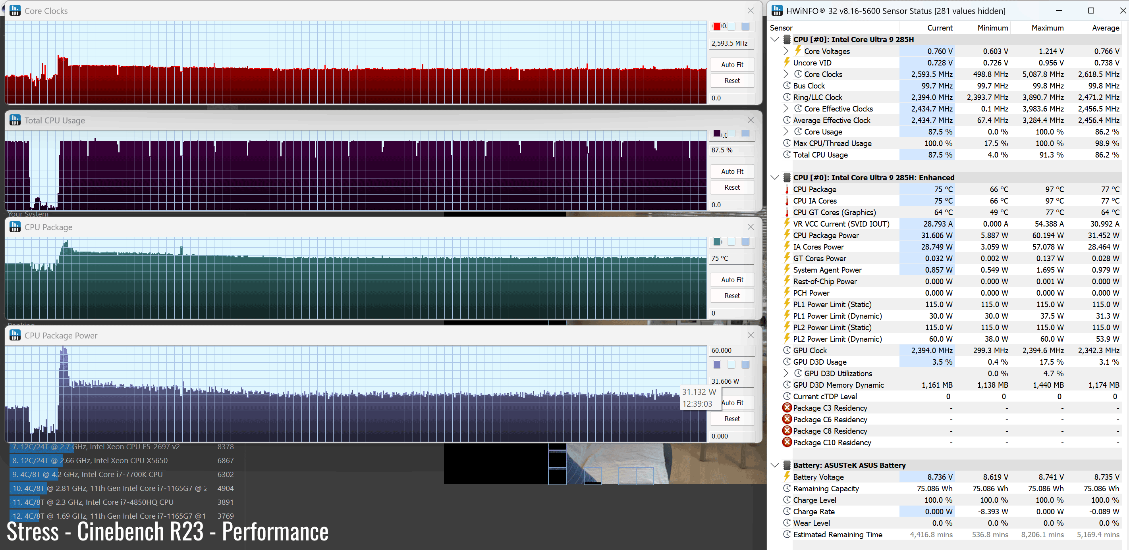
Task: Expand the Core Effective Clocks row
Action: 785,109
